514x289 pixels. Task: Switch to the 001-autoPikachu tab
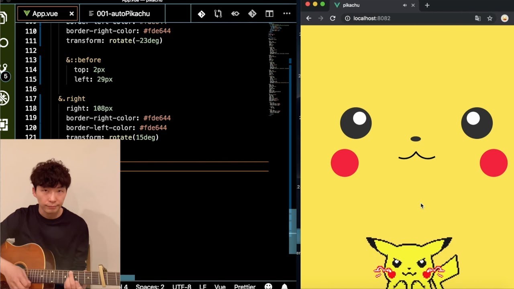(122, 13)
